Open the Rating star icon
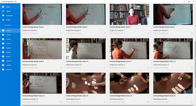 pyautogui.click(x=3, y=20)
